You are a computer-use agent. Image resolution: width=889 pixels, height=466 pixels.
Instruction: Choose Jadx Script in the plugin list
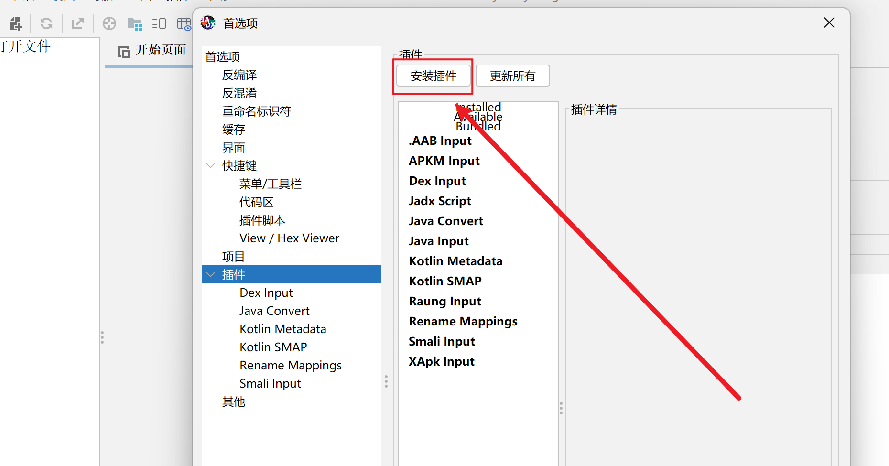pos(440,201)
